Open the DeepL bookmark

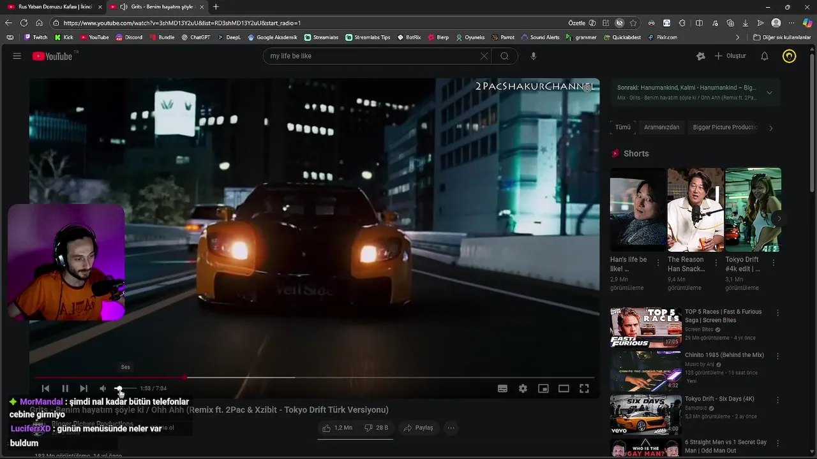(229, 38)
